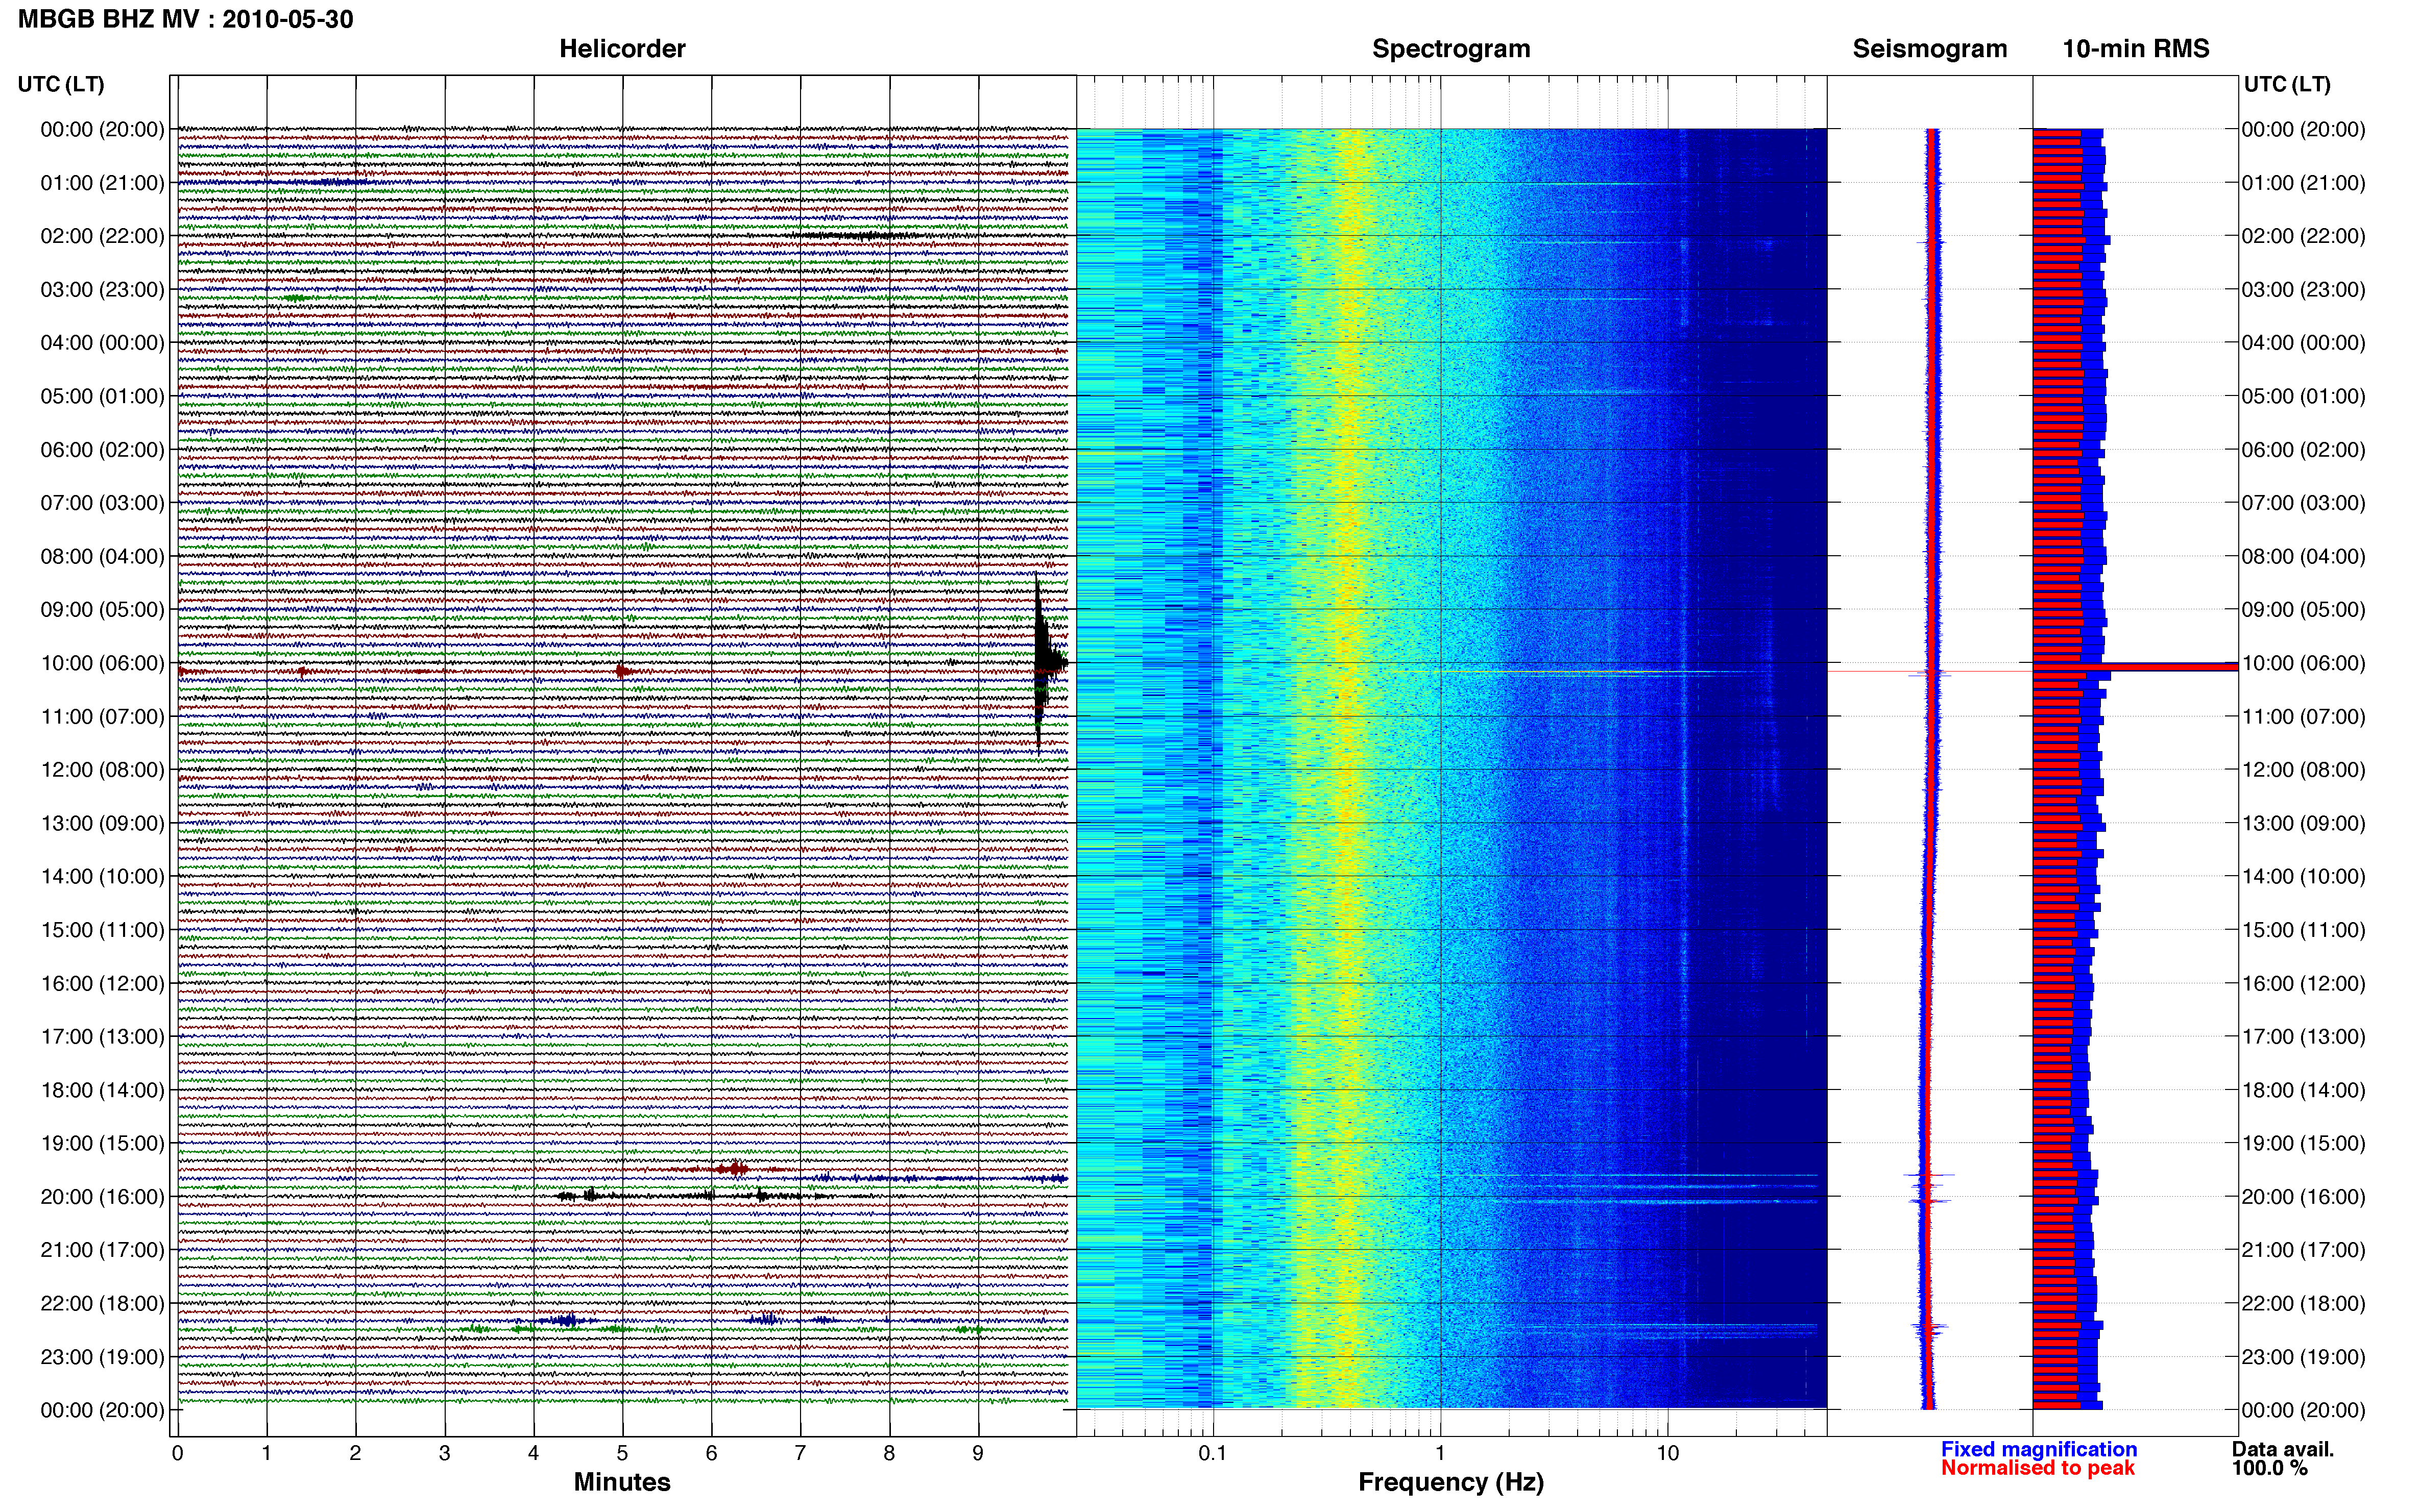Click '12:00 (08:00)' on the Helicorder time axis
The height and width of the screenshot is (1512, 2420).
[102, 770]
